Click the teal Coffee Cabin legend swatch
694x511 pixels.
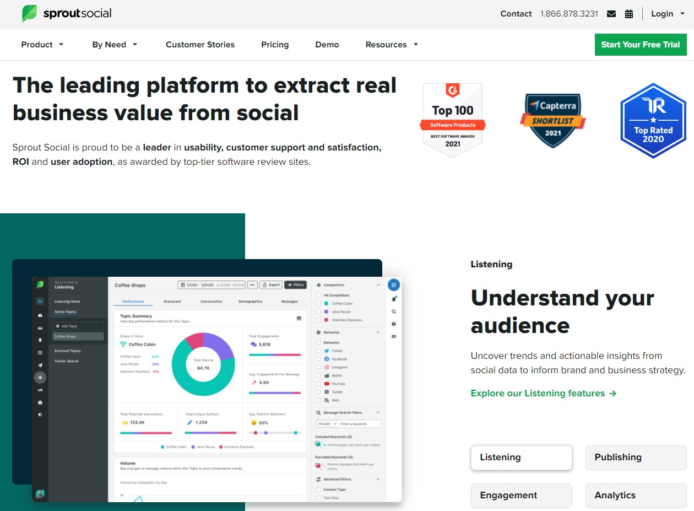pos(162,447)
